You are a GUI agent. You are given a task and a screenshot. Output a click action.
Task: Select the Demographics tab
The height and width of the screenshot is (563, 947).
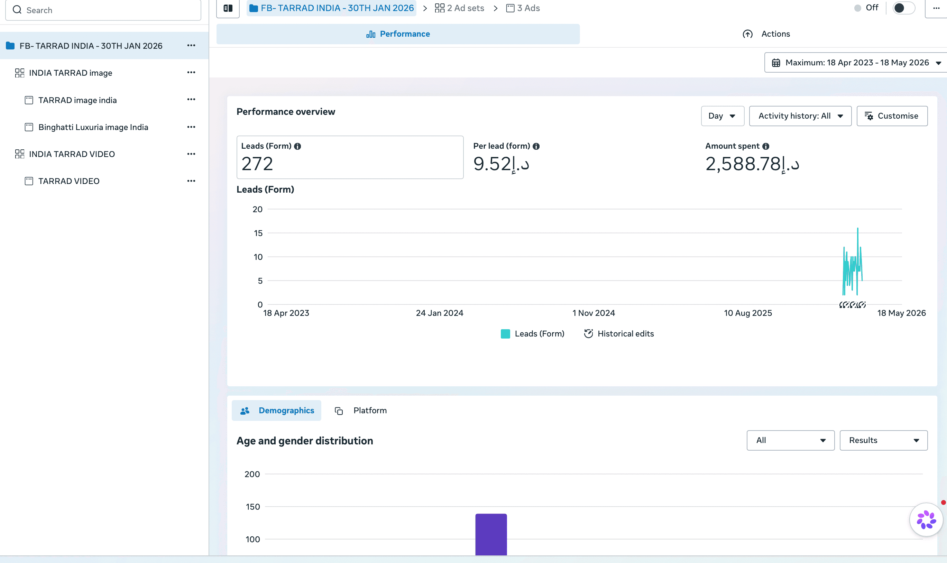click(x=277, y=410)
